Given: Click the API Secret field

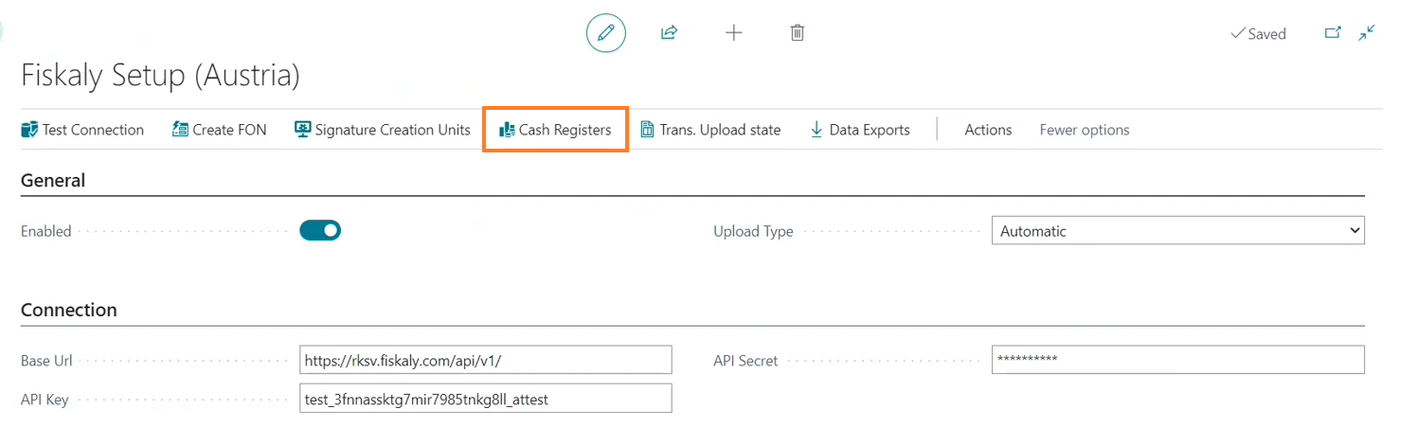Looking at the screenshot, I should tap(1177, 360).
